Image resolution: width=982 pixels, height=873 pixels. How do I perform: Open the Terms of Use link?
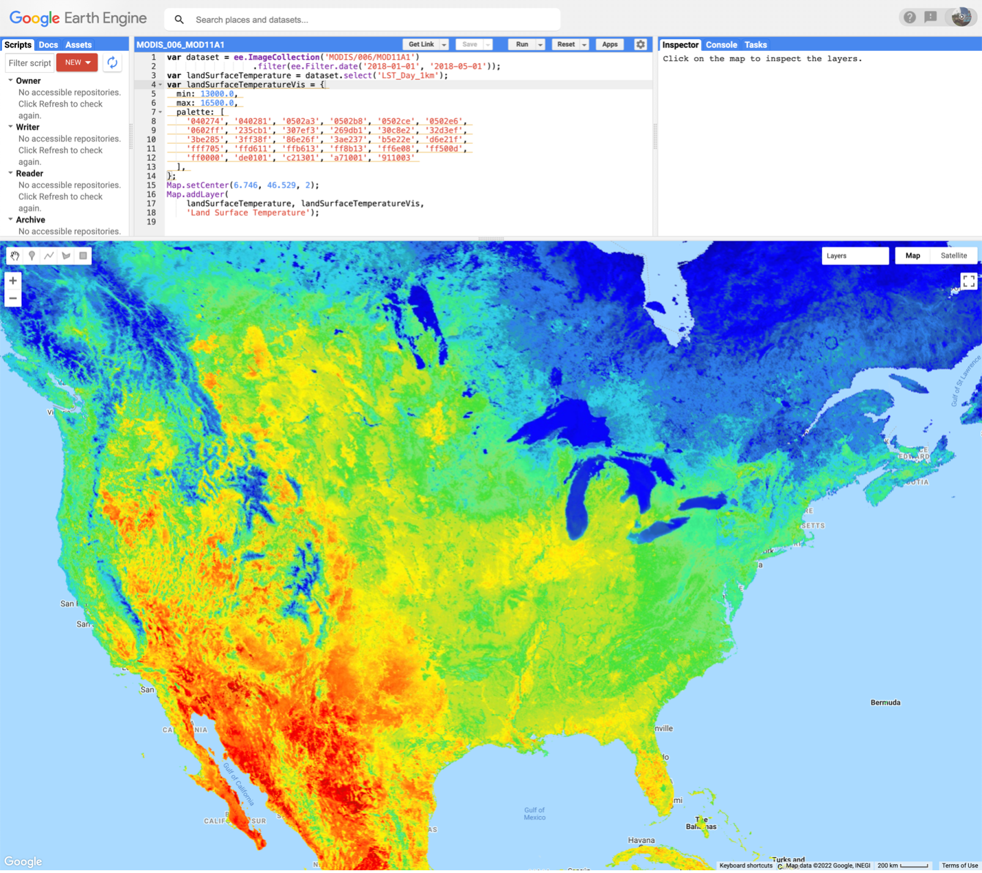point(959,865)
